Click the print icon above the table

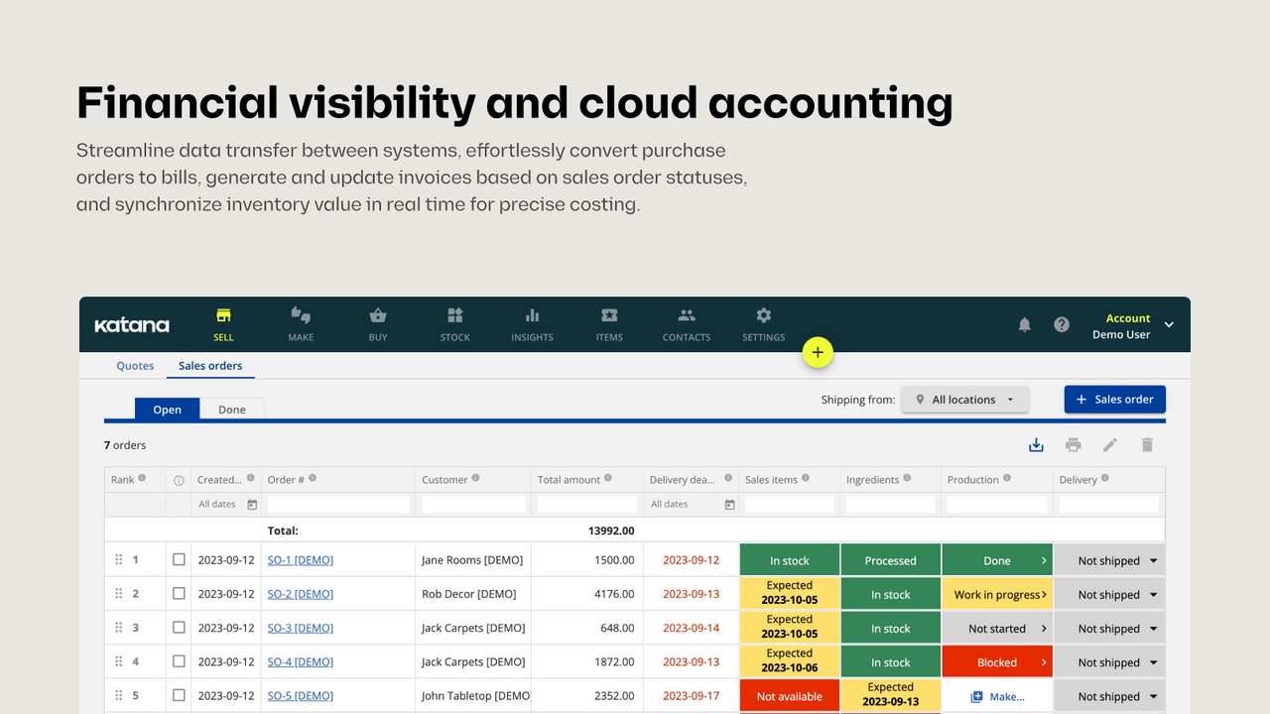pyautogui.click(x=1073, y=444)
